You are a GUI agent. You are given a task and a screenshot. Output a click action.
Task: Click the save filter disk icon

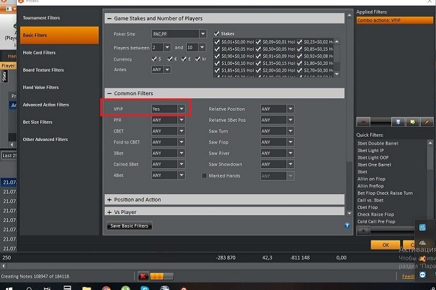coord(399,122)
